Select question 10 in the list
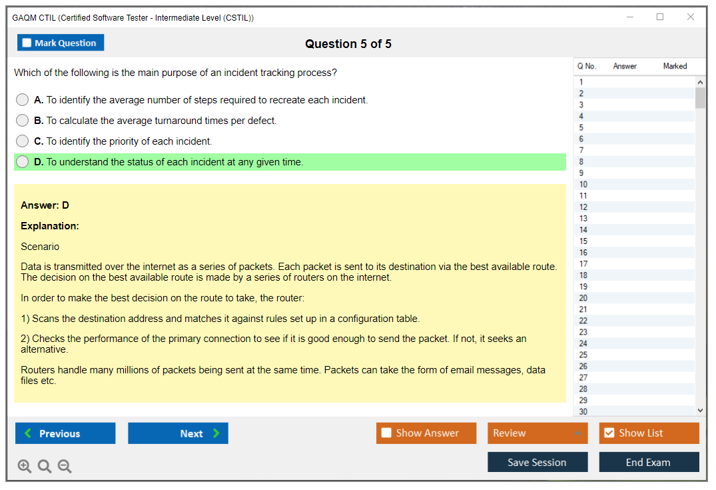 [583, 185]
